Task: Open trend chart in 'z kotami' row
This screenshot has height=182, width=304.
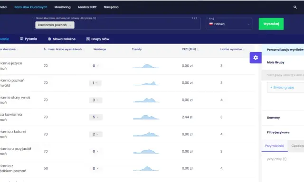Action: tap(146, 134)
